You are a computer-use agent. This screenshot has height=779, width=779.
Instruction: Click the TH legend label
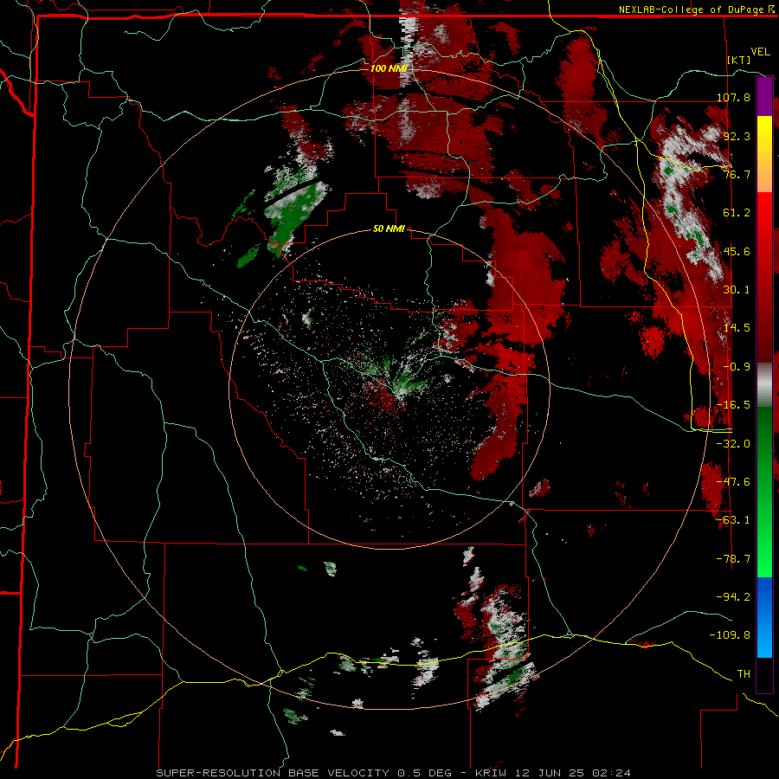pos(744,674)
